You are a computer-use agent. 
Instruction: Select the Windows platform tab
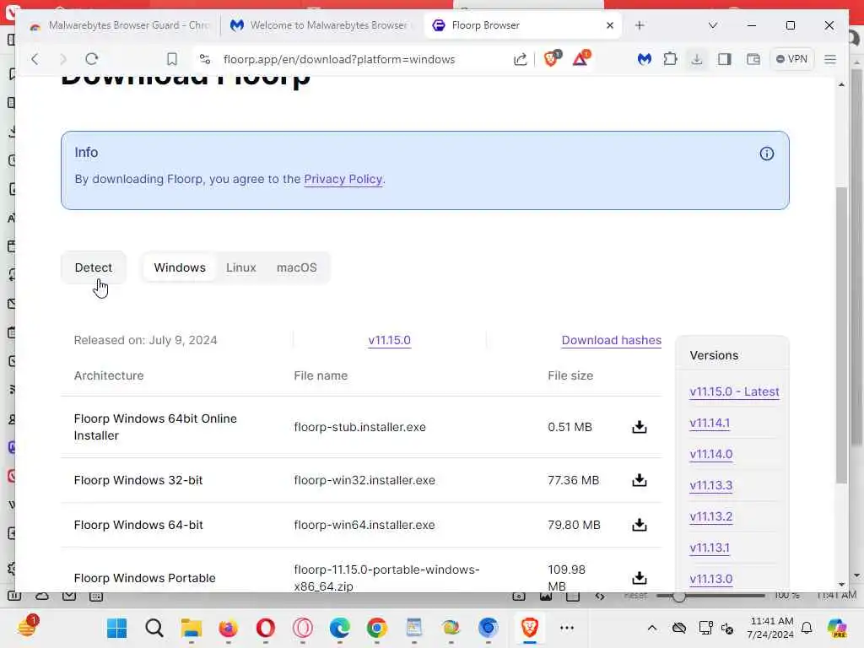pos(180,267)
